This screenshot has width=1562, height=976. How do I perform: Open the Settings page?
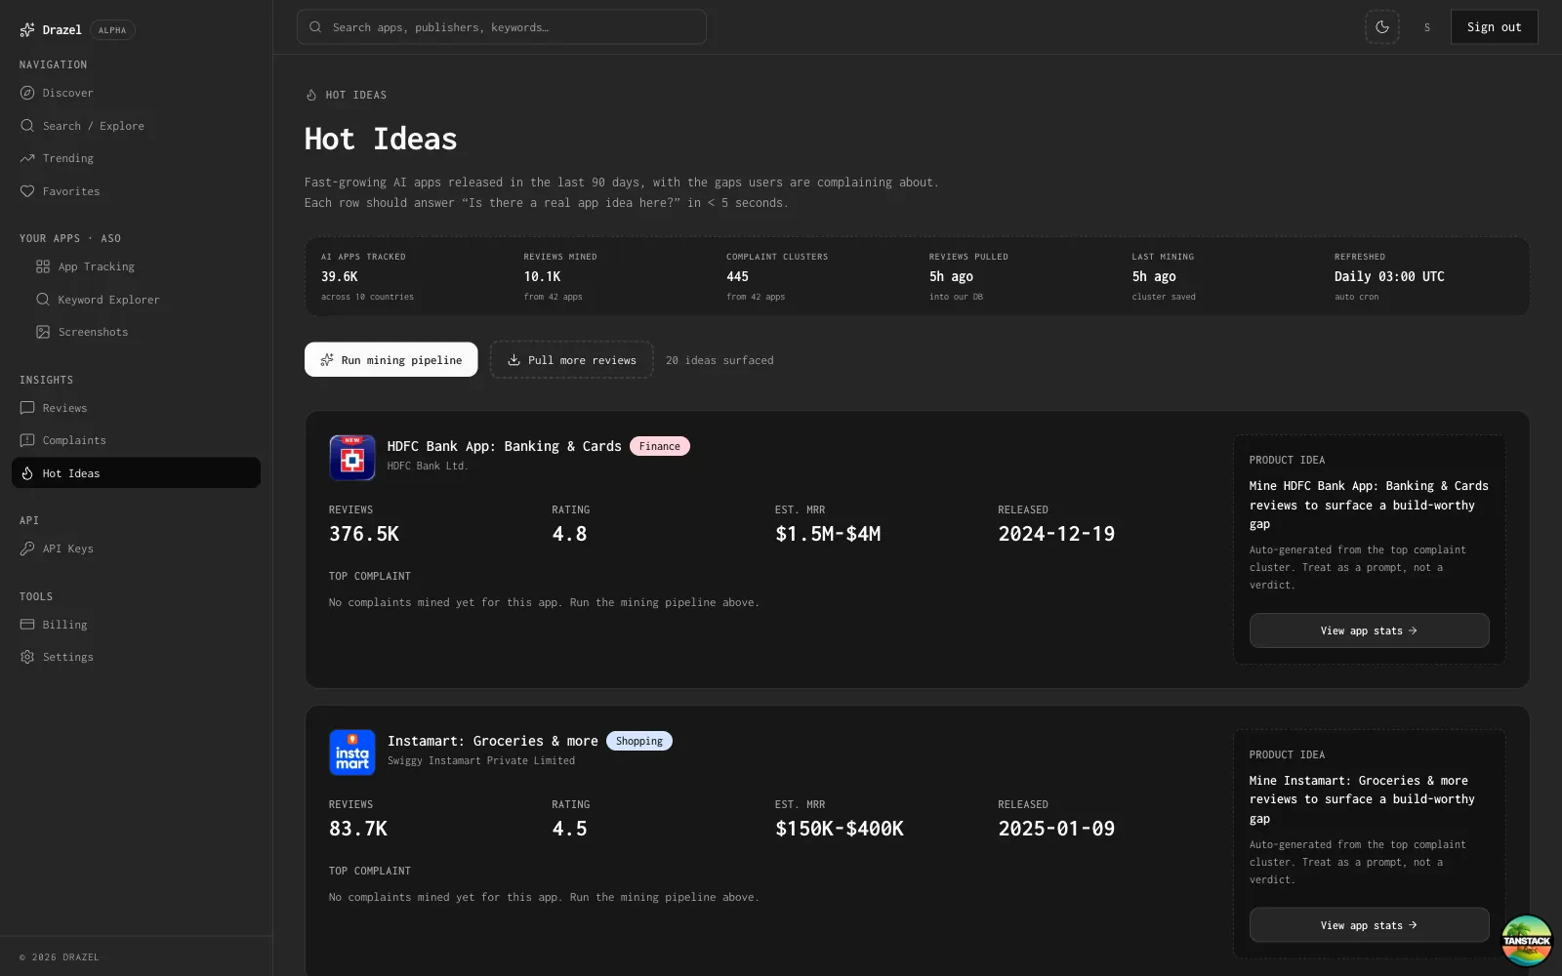136,657
